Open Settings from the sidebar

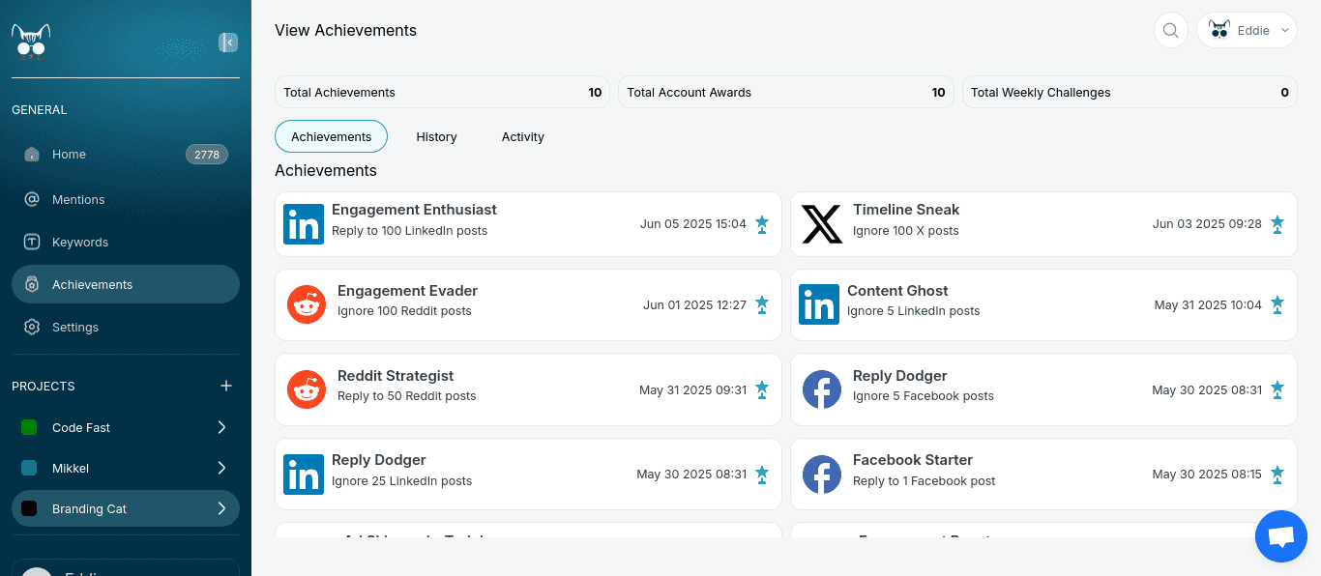pyautogui.click(x=75, y=327)
